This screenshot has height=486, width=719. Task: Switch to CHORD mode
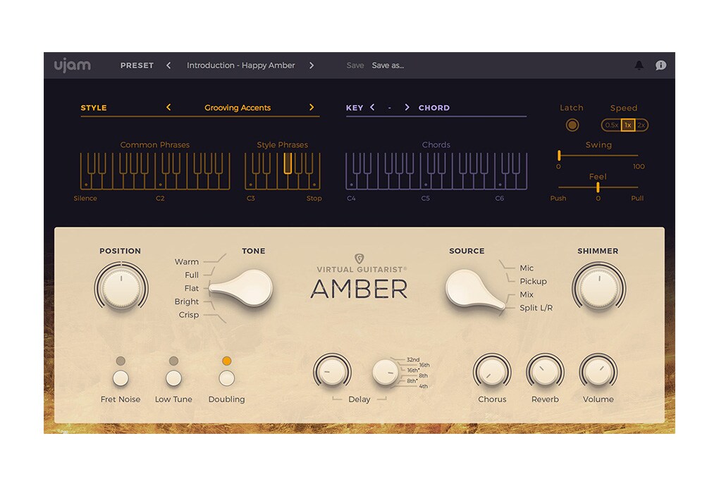coord(434,108)
